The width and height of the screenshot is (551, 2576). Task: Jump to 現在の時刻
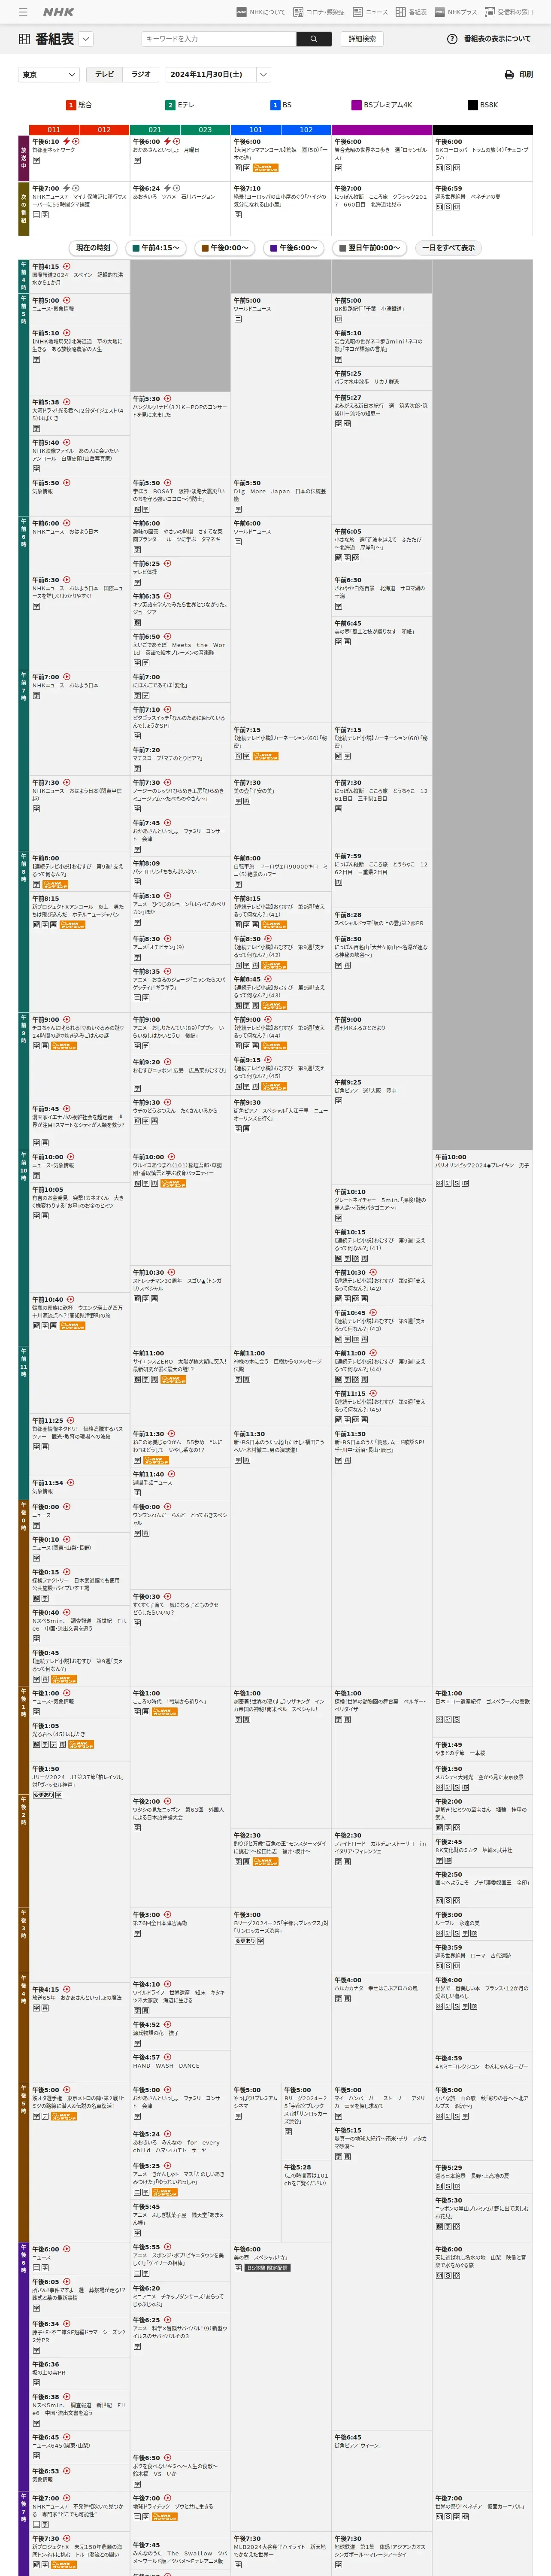(x=93, y=248)
